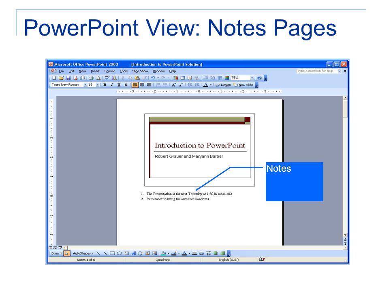Viewport: 389px width, 291px height.
Task: Open Font Color dropdown arrow on Formatting toolbar
Action: coord(211,84)
